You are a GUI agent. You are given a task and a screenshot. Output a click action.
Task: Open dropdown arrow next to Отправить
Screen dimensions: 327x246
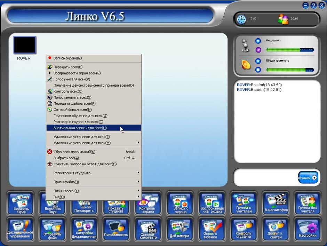pyautogui.click(x=314, y=178)
